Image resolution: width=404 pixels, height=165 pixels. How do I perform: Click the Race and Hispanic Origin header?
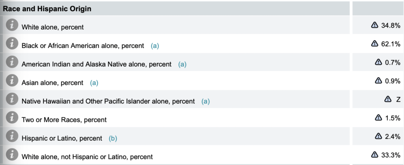(47, 9)
